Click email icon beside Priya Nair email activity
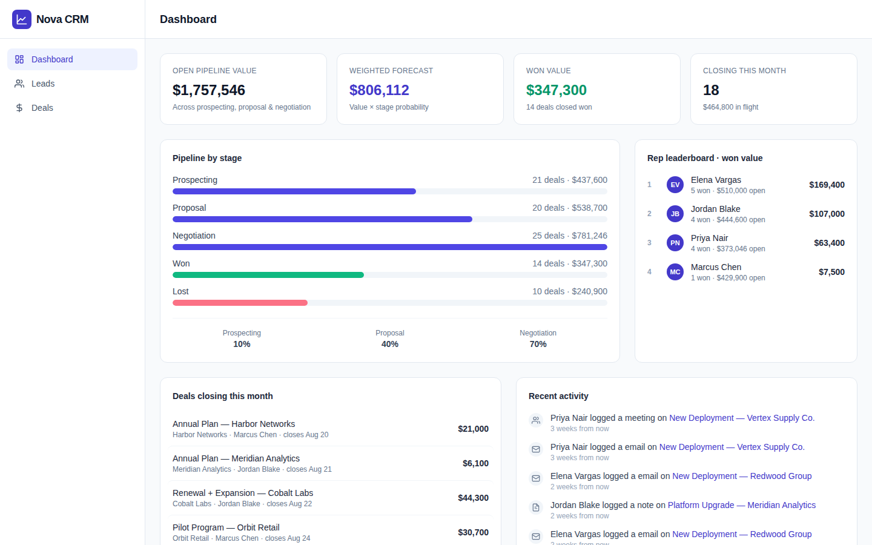The height and width of the screenshot is (545, 872). click(536, 449)
